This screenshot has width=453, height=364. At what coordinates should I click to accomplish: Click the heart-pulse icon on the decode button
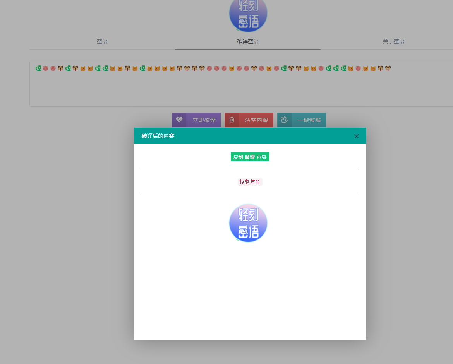[x=179, y=120]
